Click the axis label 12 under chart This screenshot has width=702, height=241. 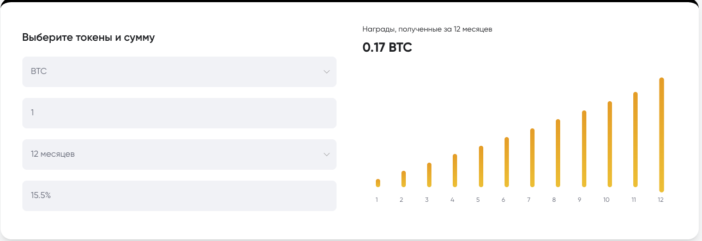(x=661, y=200)
